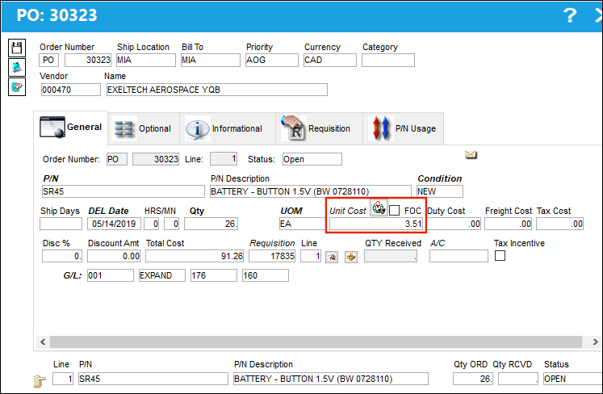Click the Discount Amt field 0.00
Screen dimensions: 603x394
114,256
